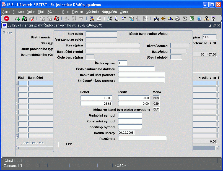Insert a new record using the green plus icon

[x=17, y=19]
